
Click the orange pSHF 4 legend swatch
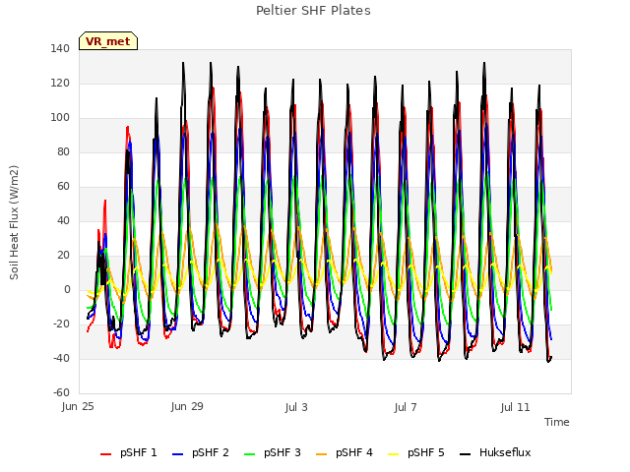pos(322,454)
